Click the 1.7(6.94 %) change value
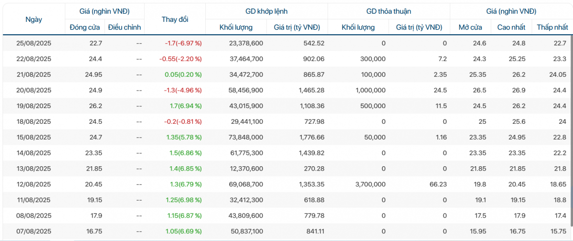 coord(185,106)
